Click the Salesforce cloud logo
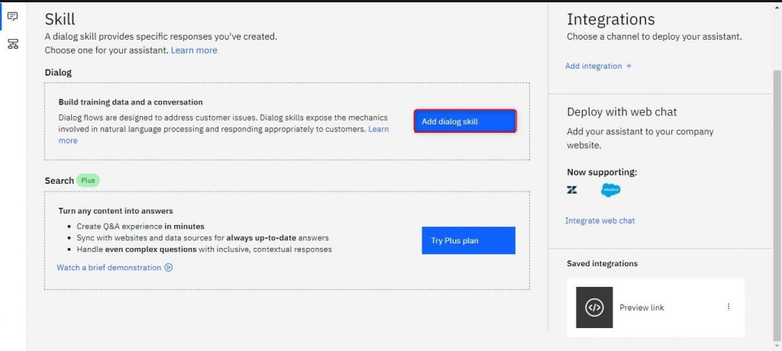The image size is (782, 351). click(610, 190)
